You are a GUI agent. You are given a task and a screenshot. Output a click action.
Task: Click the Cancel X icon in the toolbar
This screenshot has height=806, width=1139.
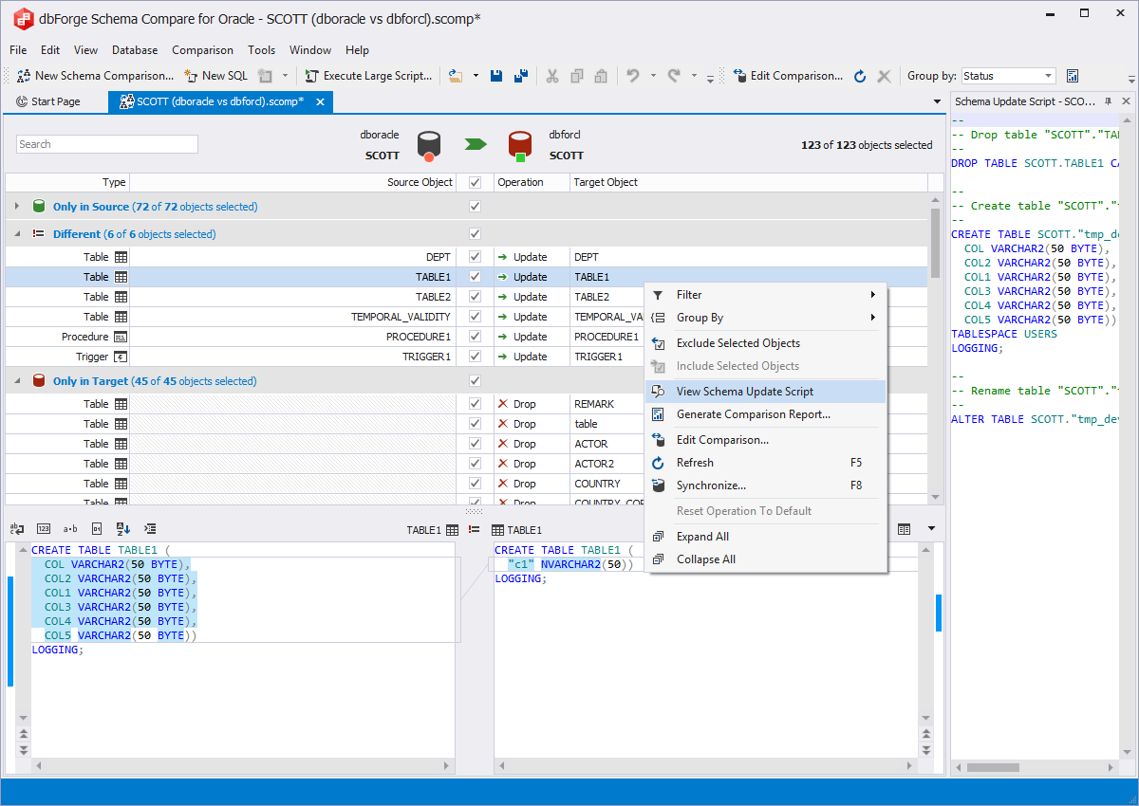coord(884,76)
